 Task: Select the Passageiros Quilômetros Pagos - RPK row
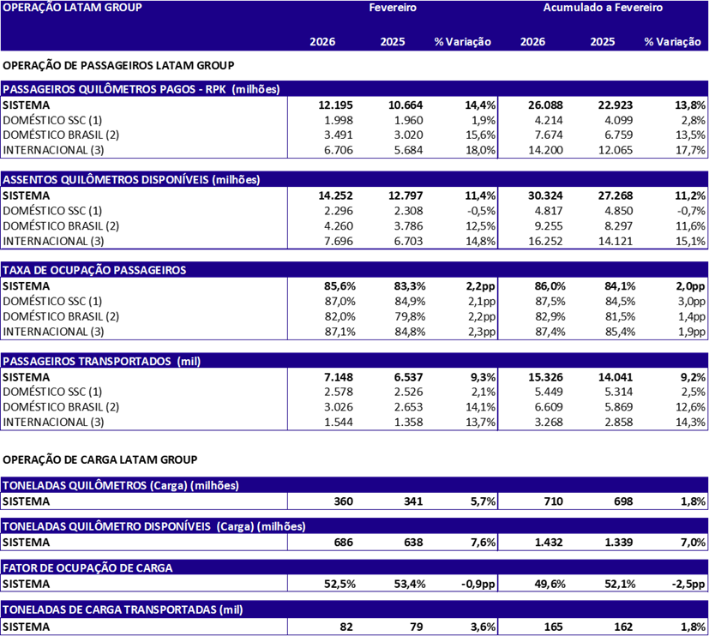pos(141,89)
